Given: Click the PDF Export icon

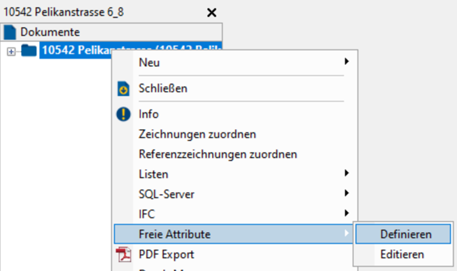Looking at the screenshot, I should click(x=123, y=254).
